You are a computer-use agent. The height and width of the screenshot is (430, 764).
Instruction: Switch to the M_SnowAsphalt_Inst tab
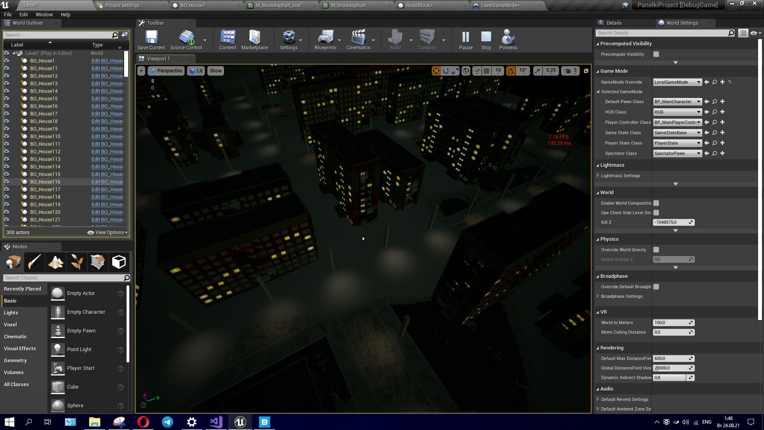(278, 6)
